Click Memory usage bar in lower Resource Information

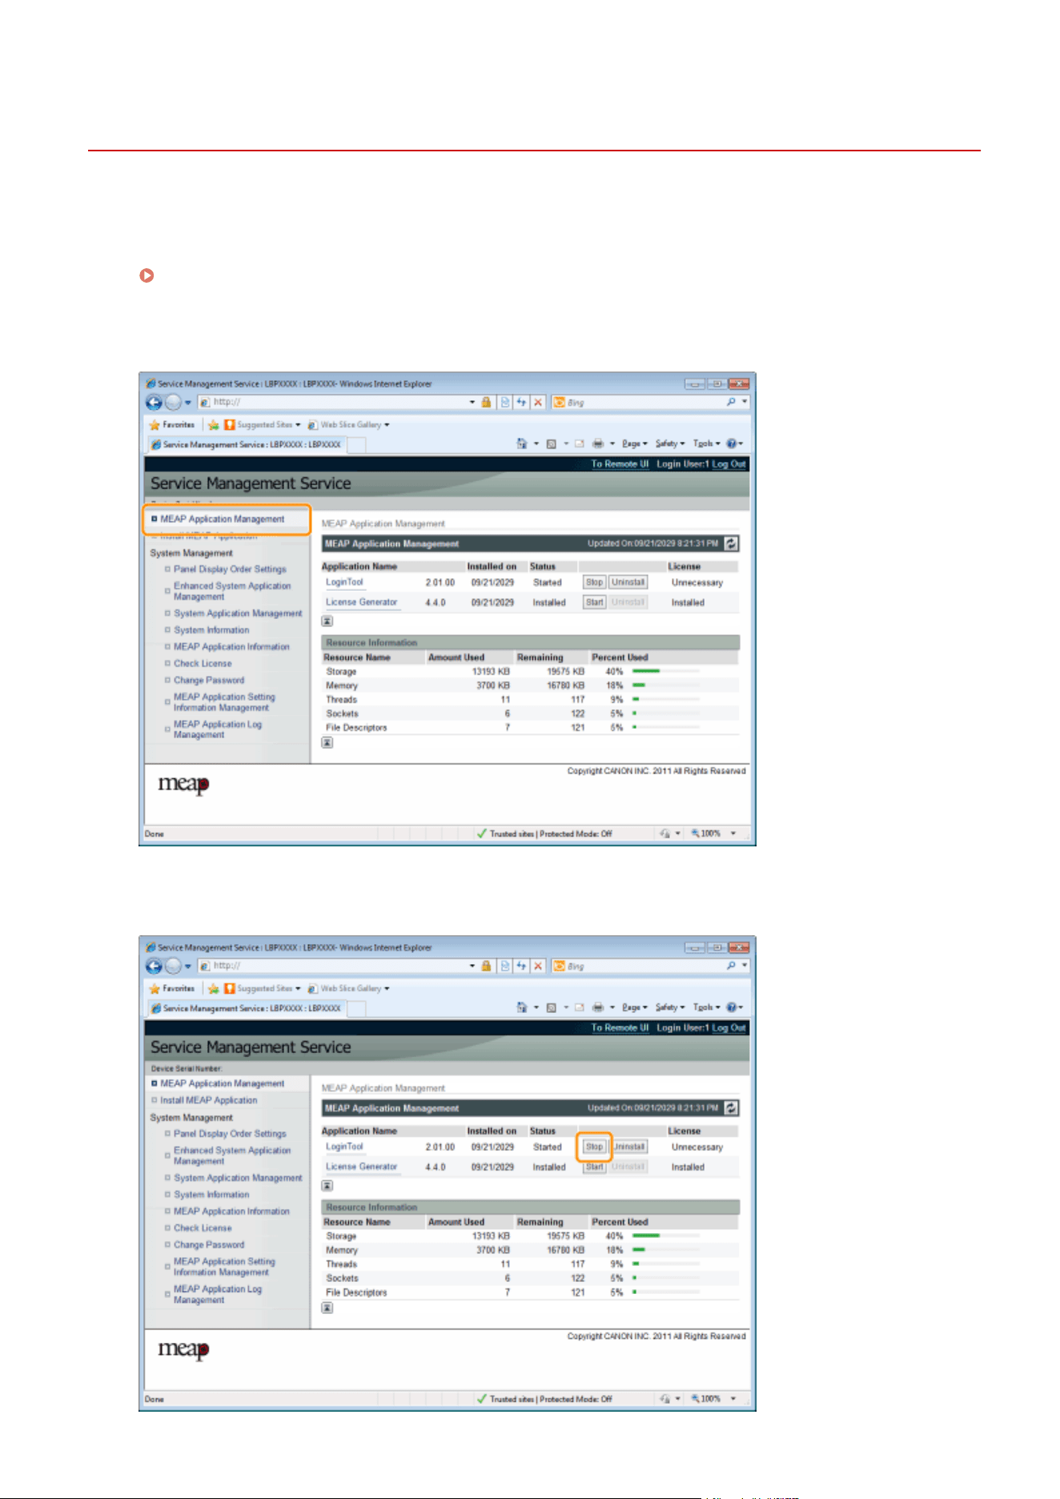click(665, 1250)
